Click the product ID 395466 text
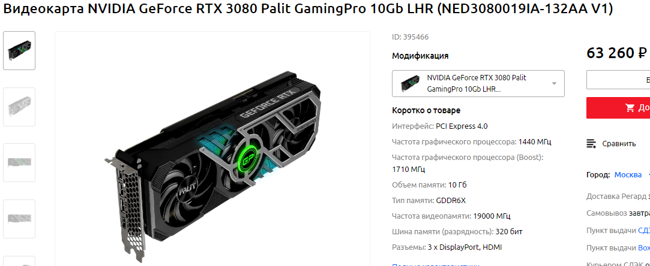The height and width of the screenshot is (266, 650). [x=411, y=37]
